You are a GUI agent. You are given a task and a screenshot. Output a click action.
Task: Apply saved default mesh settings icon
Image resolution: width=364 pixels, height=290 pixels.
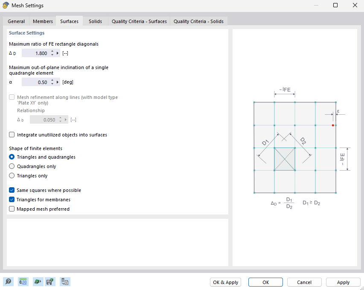pos(36,282)
